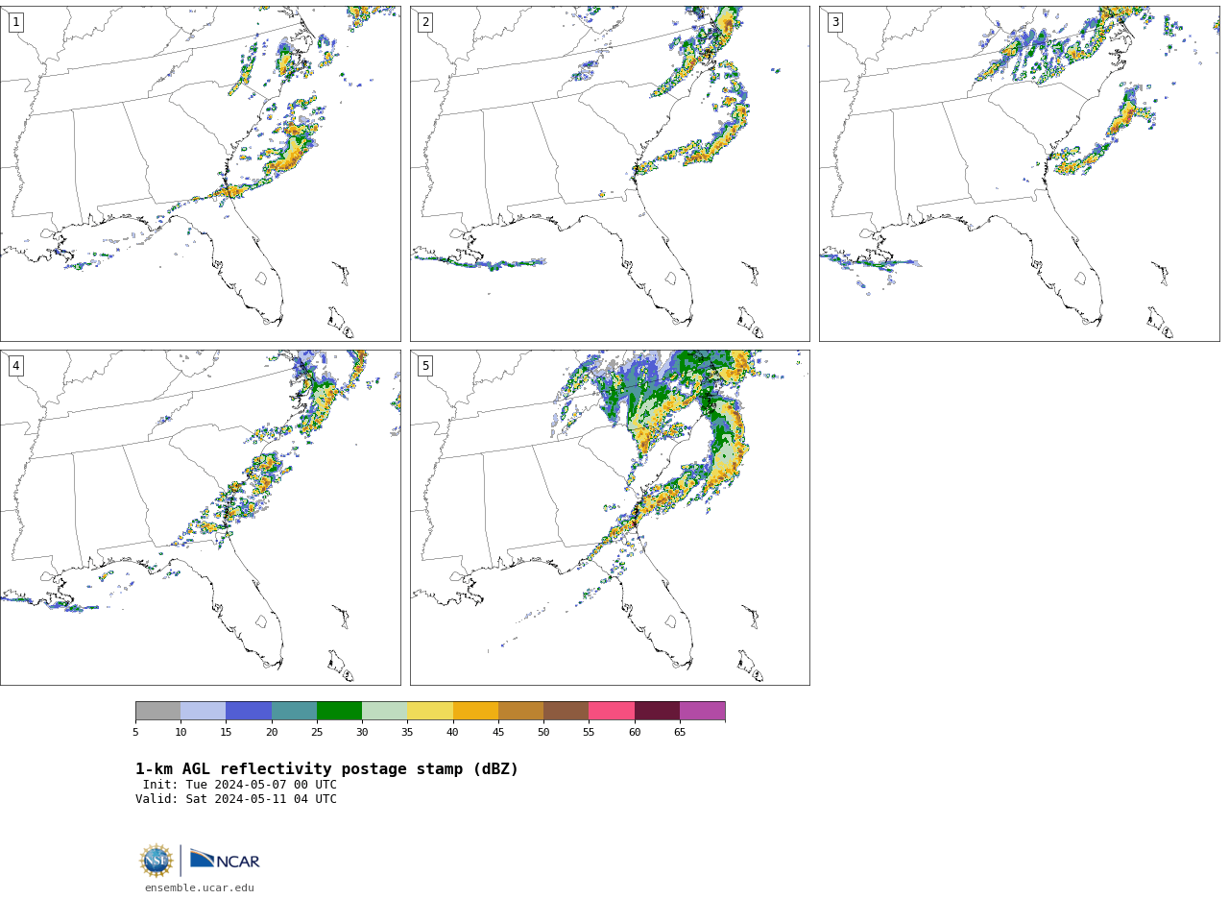
Task: Open ensemble member 2 reflectivity map
Action: click(610, 173)
